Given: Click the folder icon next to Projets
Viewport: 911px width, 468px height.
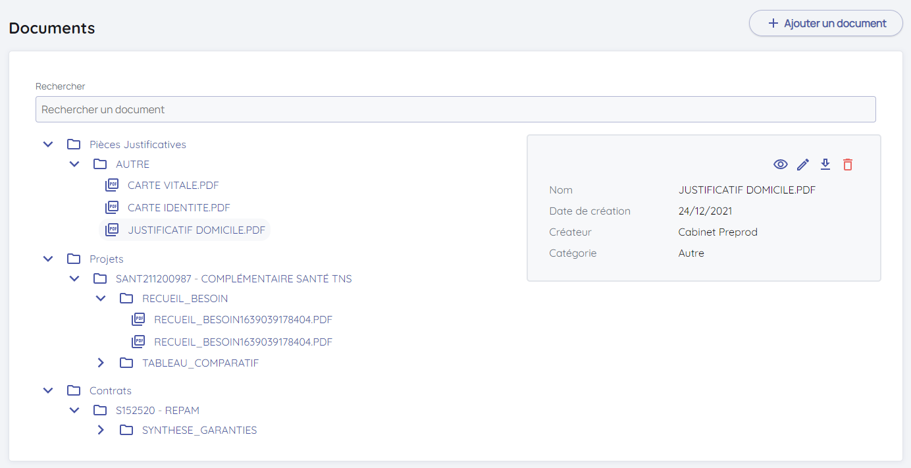Looking at the screenshot, I should 74,259.
